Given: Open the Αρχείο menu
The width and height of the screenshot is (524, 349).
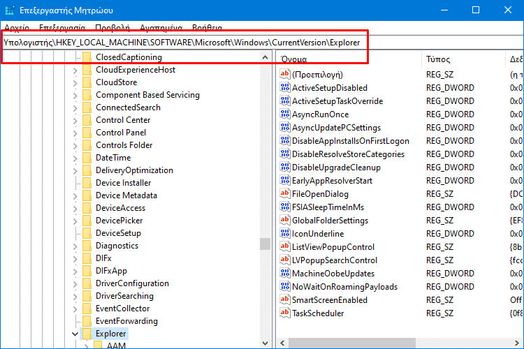Looking at the screenshot, I should click(x=17, y=28).
